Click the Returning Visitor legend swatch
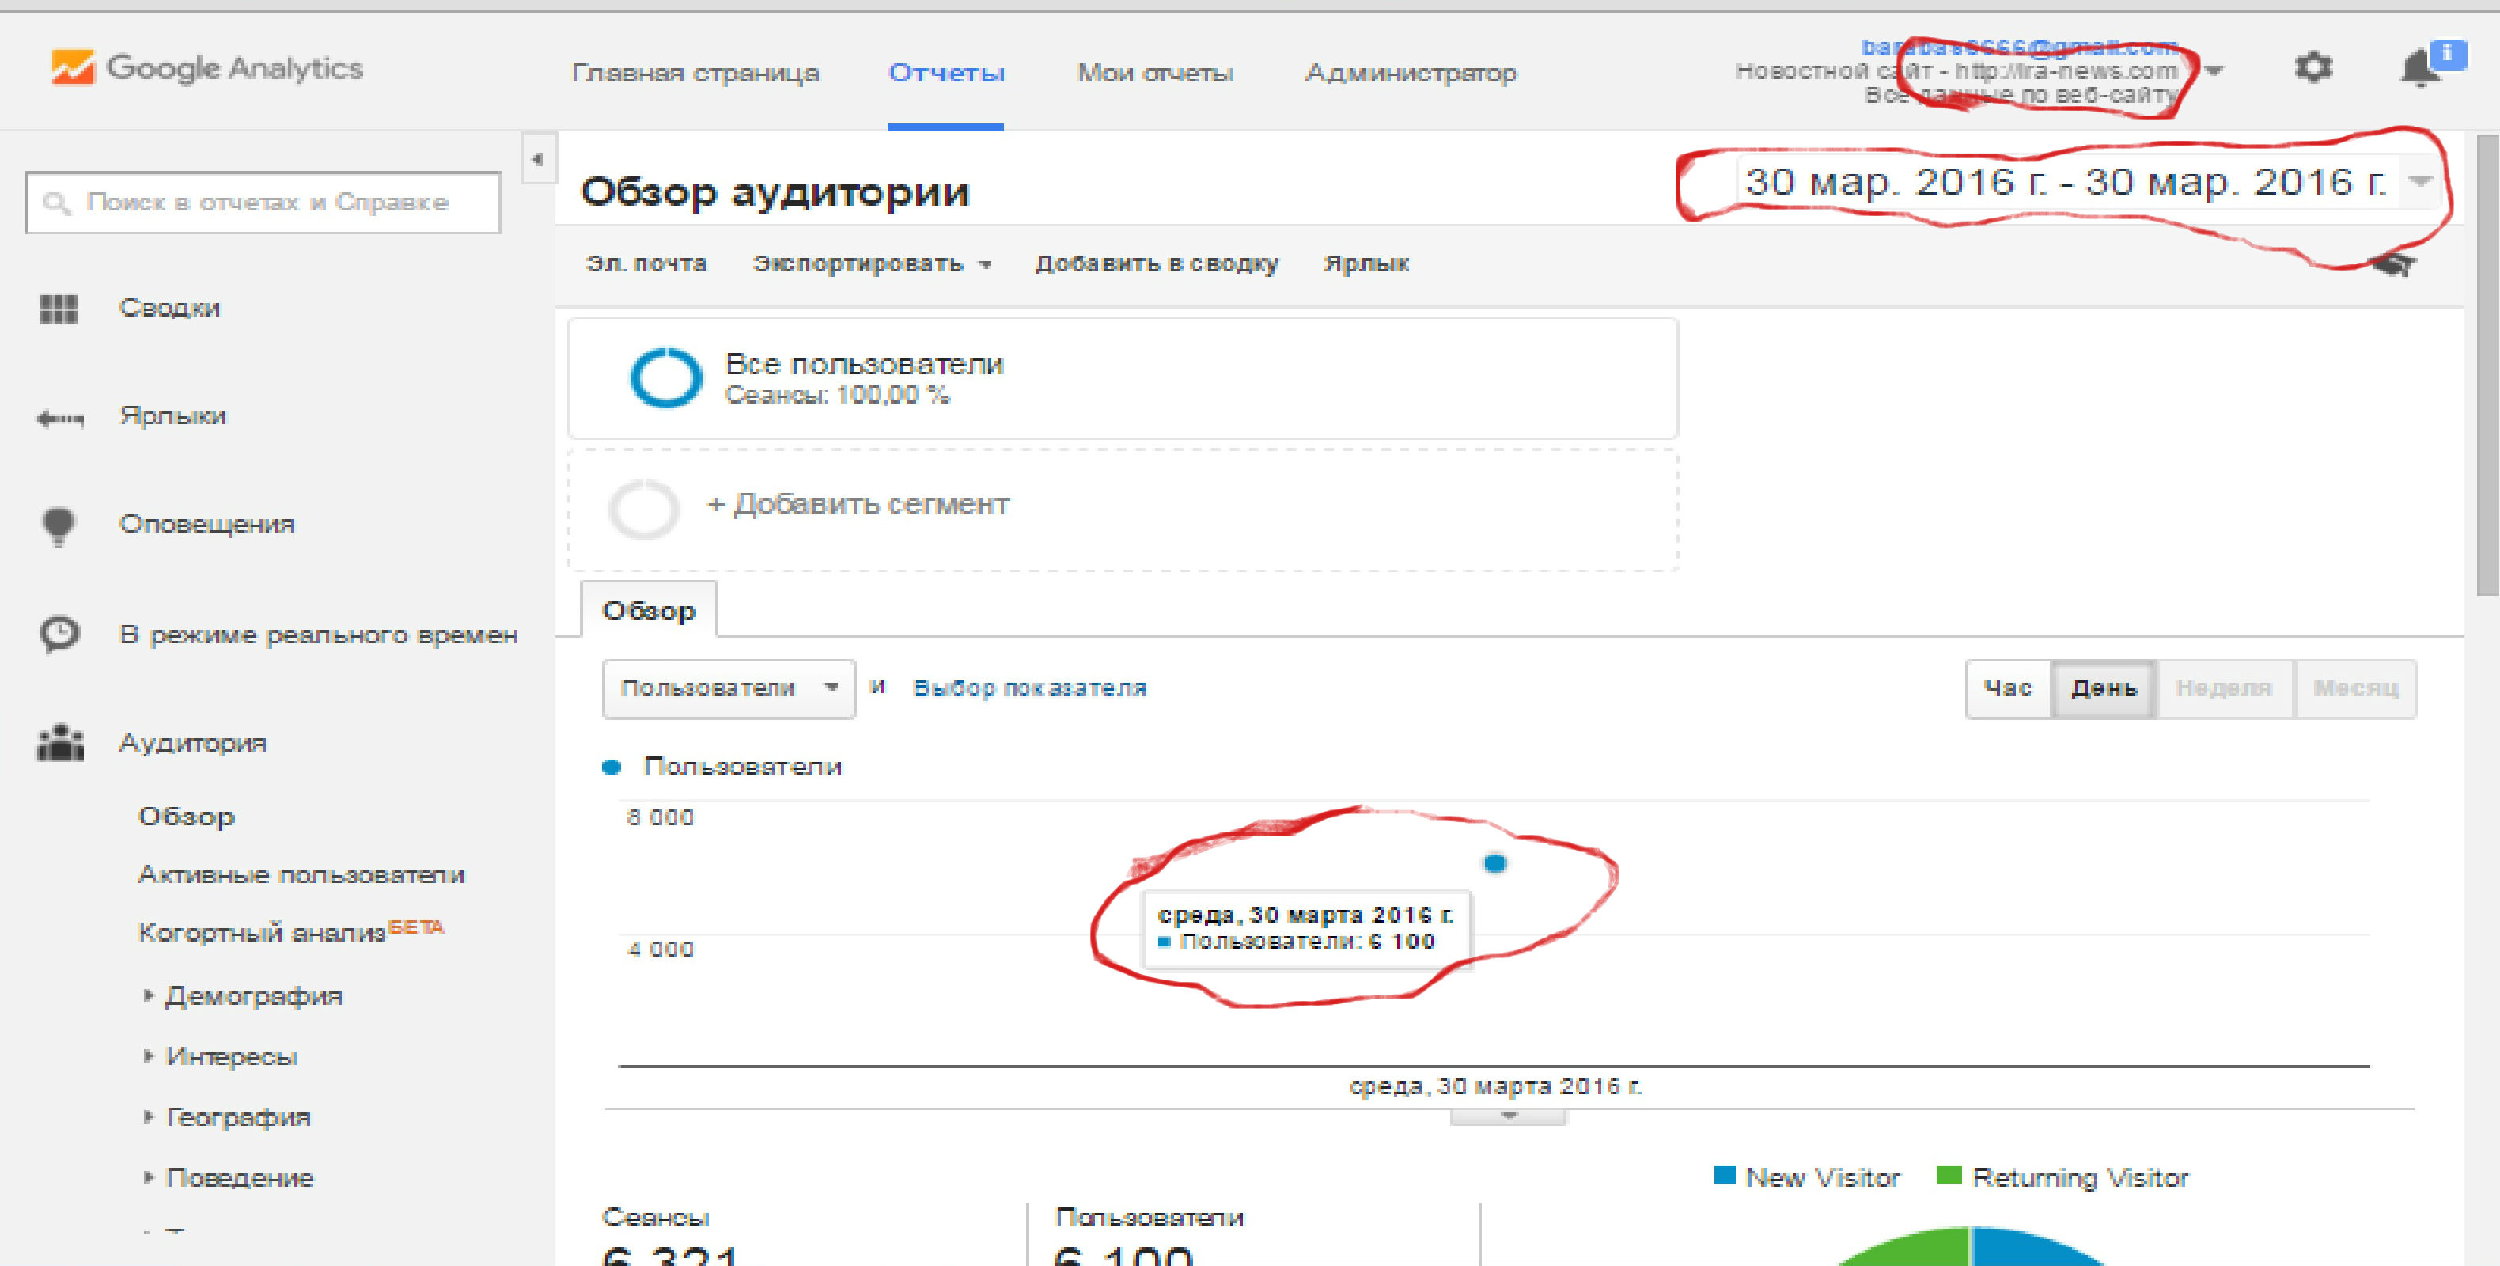 click(1949, 1175)
